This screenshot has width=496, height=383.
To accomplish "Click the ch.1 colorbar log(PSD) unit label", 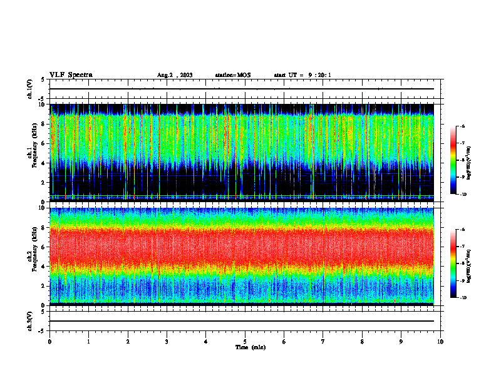I will 469,163.
